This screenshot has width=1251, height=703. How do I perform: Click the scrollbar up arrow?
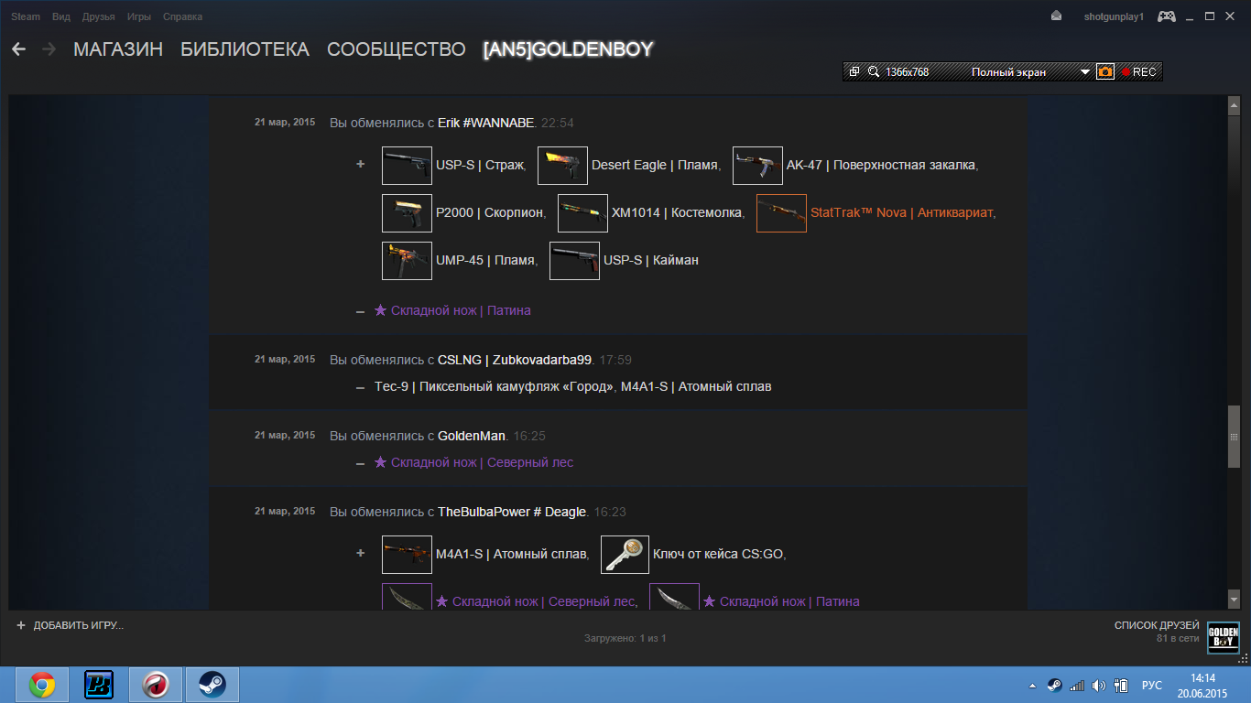[x=1234, y=105]
